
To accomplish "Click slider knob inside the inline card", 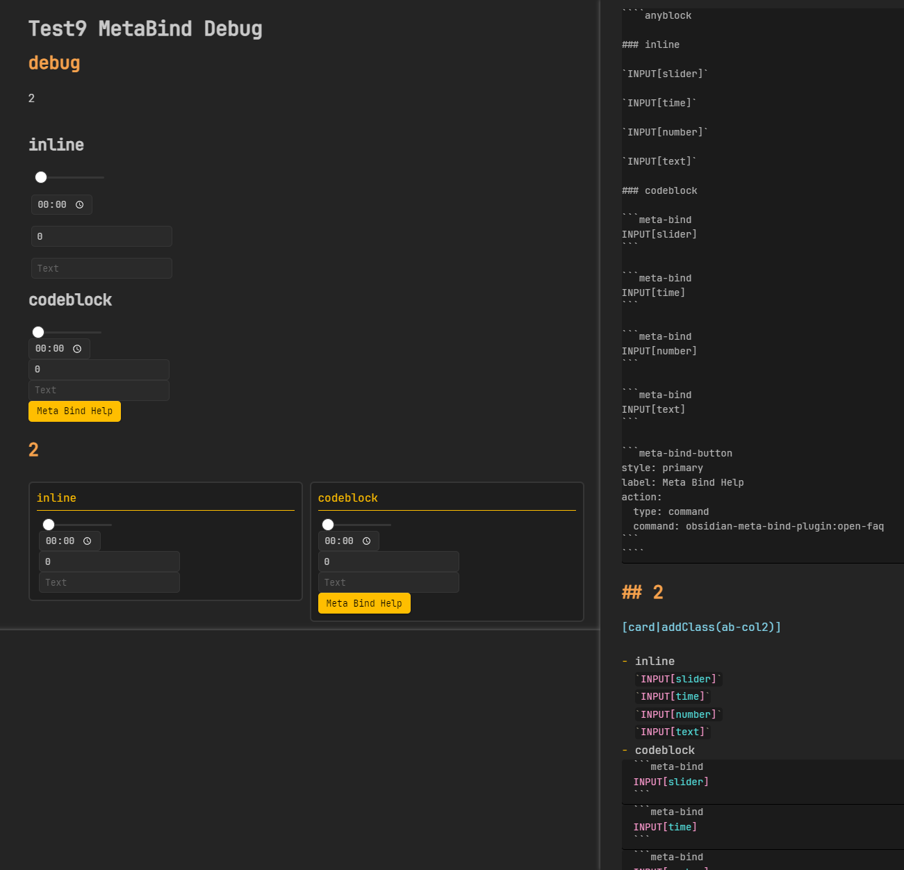I will click(49, 525).
